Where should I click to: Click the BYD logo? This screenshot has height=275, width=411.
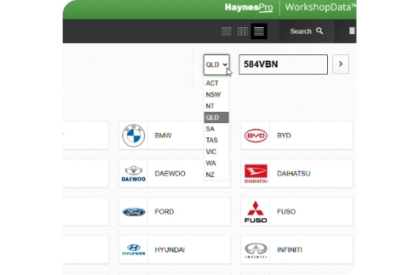tap(255, 135)
